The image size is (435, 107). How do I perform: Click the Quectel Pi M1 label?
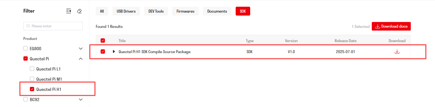(49, 79)
